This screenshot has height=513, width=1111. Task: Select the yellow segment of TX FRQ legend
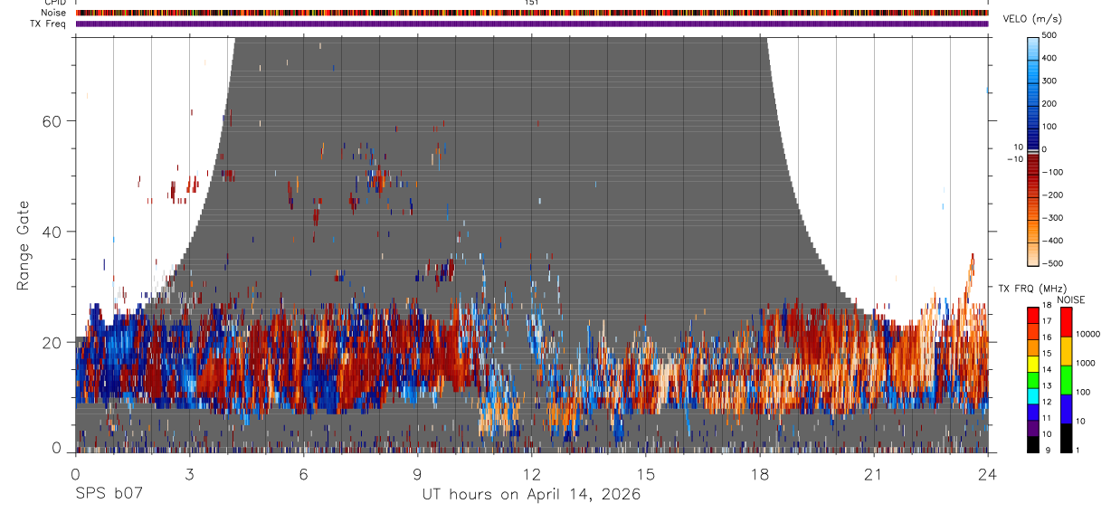pos(1032,364)
